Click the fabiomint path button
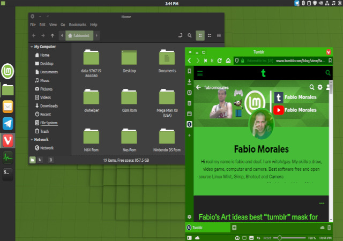This screenshot has width=343, height=241. [x=79, y=35]
